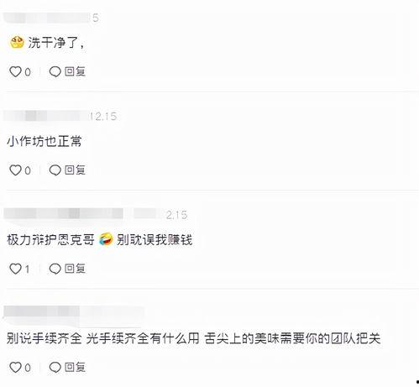Click the yellow emoji before "洗干净了"

pos(17,42)
